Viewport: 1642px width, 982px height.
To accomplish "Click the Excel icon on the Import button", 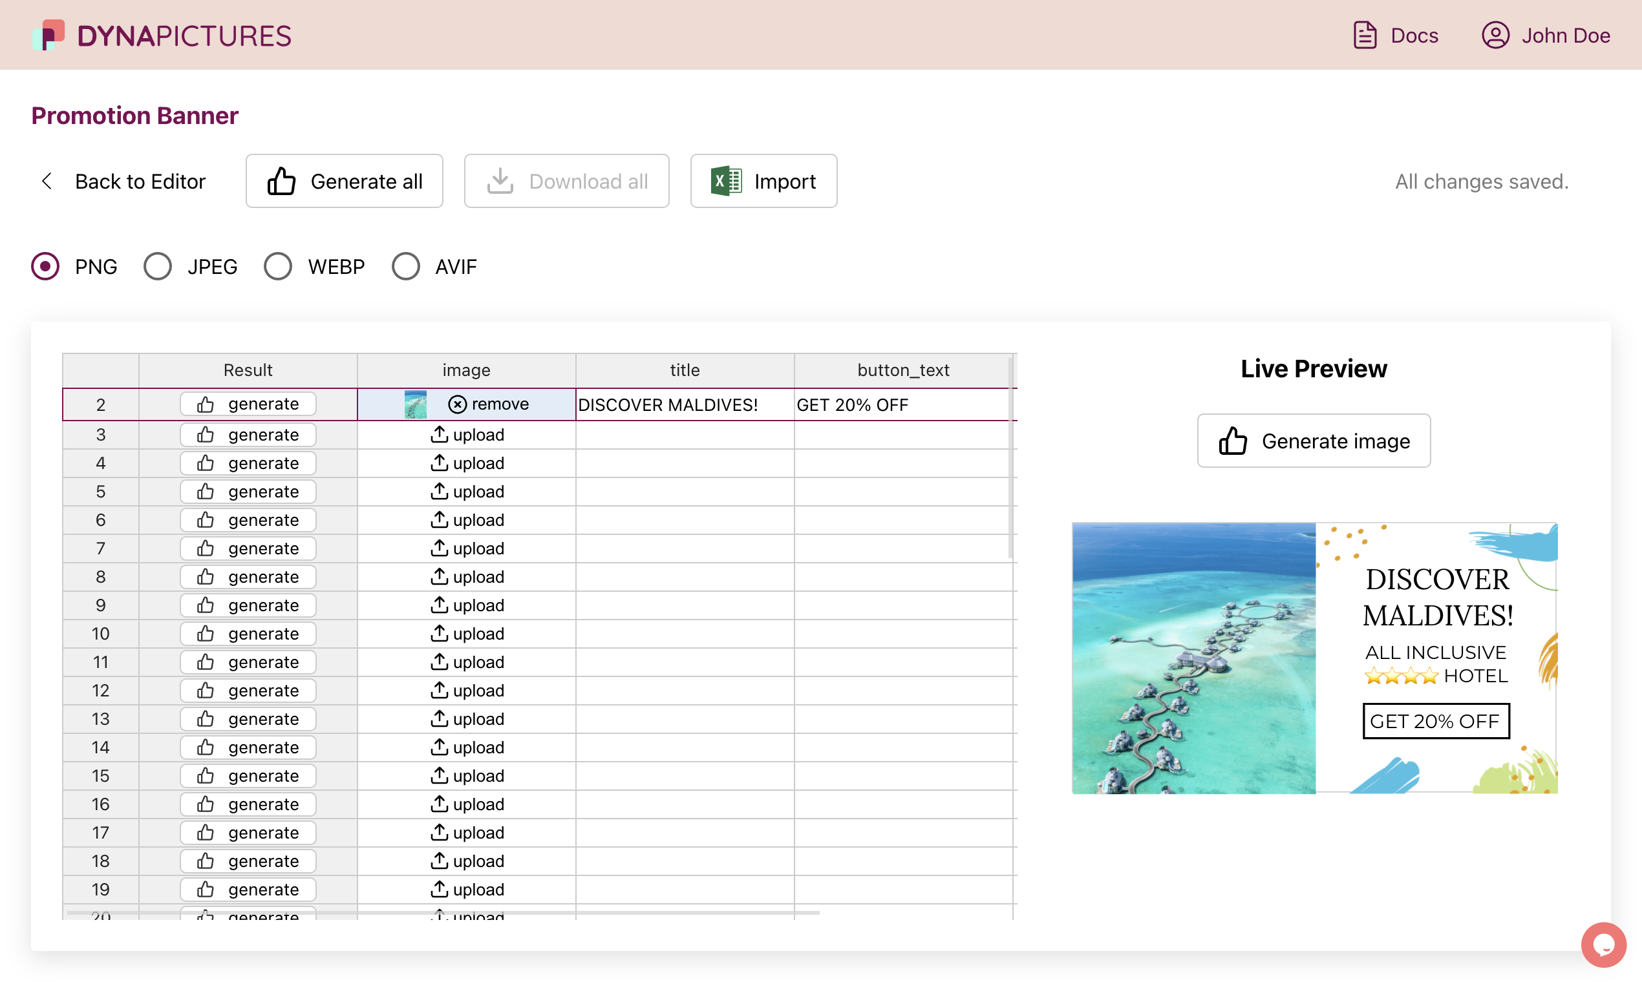I will (x=727, y=181).
